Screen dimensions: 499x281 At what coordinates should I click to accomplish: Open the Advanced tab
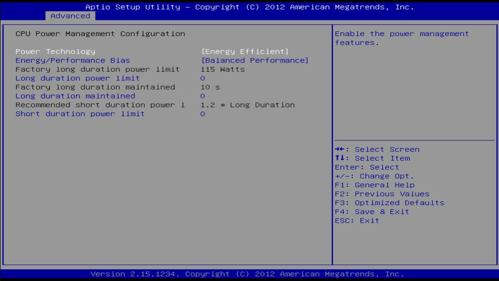tap(70, 16)
